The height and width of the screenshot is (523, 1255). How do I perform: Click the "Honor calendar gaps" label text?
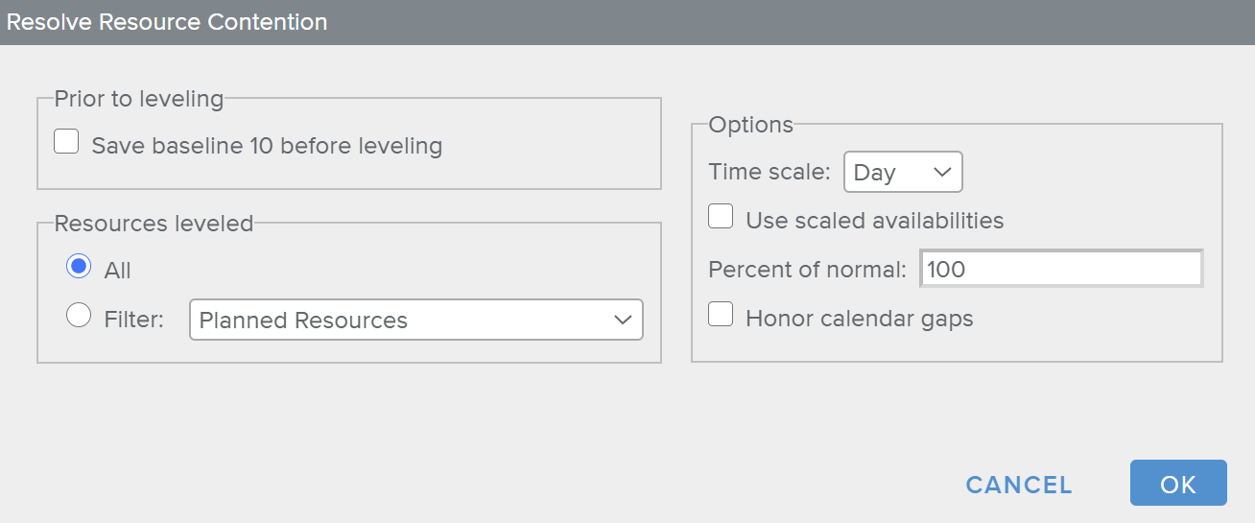coord(859,319)
